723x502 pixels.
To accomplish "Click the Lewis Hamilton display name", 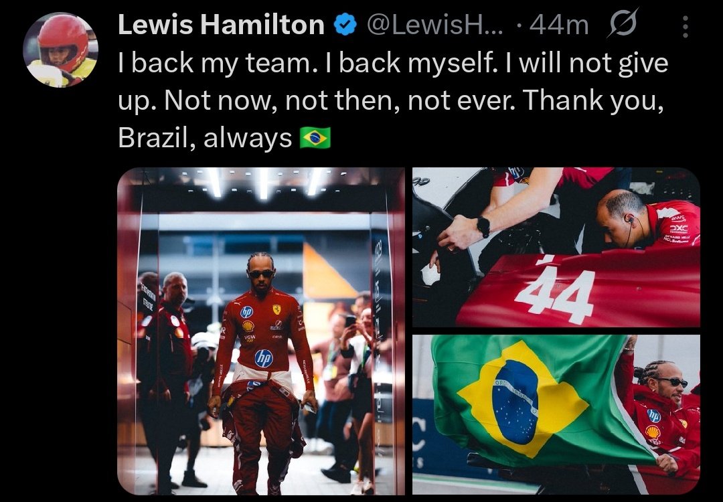I will pyautogui.click(x=222, y=25).
